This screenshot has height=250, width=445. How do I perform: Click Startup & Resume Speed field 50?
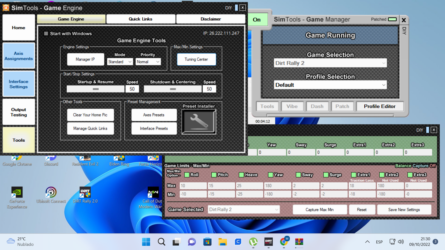click(x=132, y=89)
